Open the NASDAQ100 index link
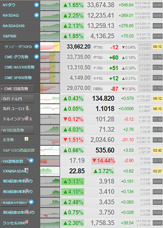The height and width of the screenshot is (228, 163). [14, 26]
